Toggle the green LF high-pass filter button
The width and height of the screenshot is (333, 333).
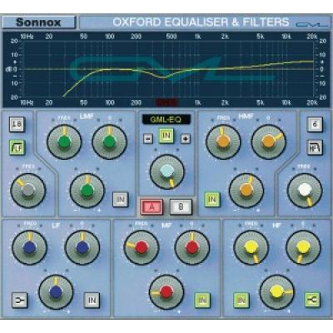point(17,147)
